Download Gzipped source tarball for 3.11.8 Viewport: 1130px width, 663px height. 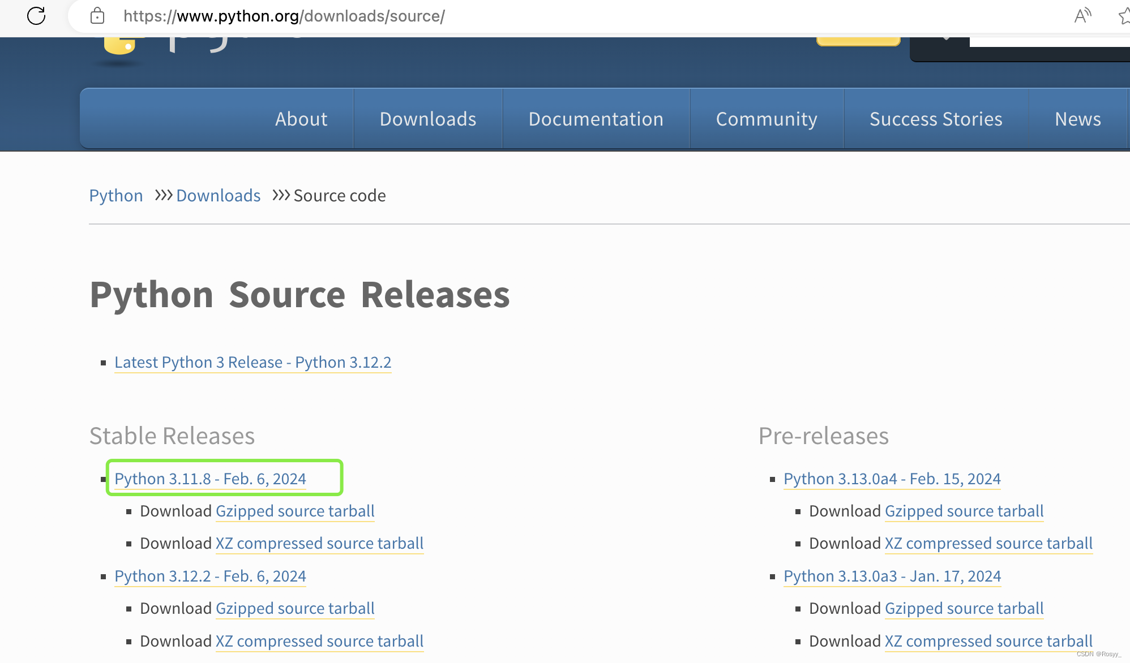pos(294,510)
